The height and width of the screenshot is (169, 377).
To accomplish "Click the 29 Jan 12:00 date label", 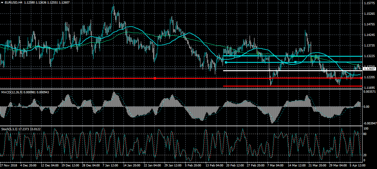I will [x=173, y=166].
